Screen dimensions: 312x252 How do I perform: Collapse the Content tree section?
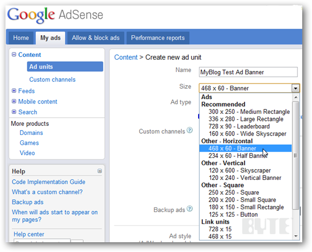point(14,54)
